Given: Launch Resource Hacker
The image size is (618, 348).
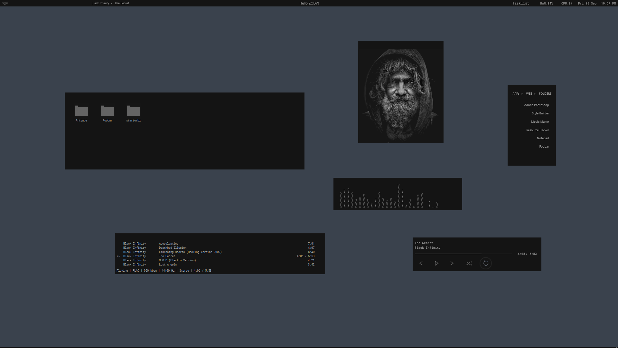Looking at the screenshot, I should tap(538, 130).
